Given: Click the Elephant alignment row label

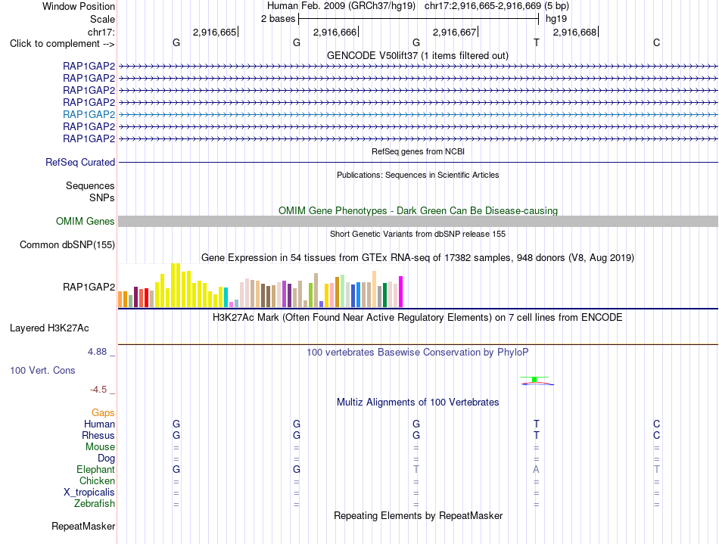Looking at the screenshot, I should coord(96,470).
